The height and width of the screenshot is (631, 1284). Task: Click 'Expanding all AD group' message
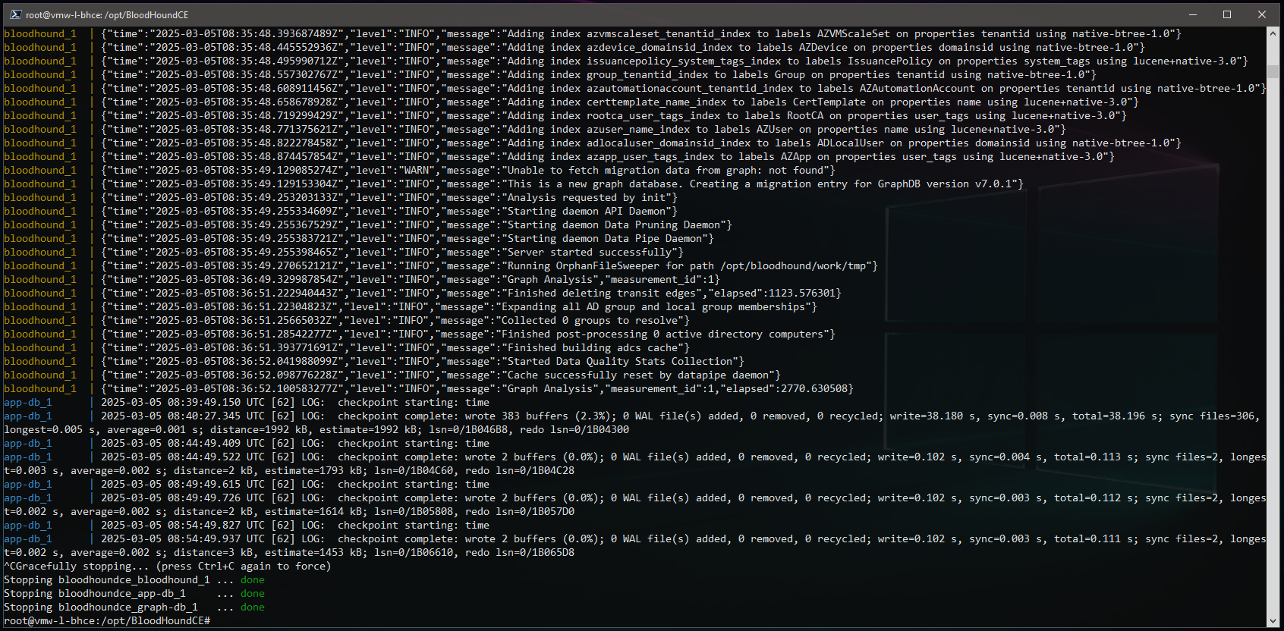[653, 307]
